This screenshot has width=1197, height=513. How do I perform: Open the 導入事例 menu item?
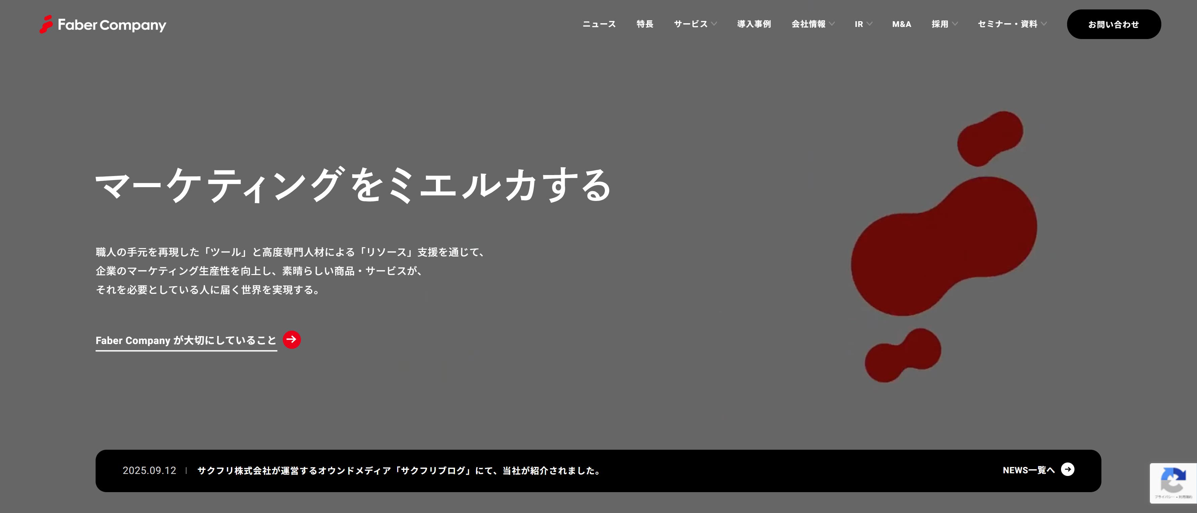tap(754, 24)
